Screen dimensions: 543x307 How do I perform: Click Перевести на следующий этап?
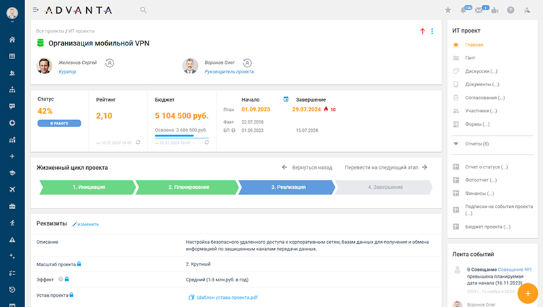tap(386, 167)
